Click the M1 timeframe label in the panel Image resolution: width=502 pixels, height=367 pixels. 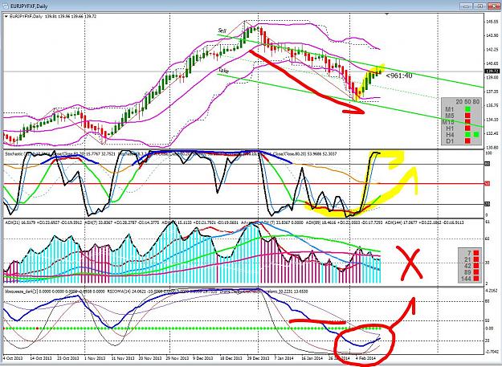tap(450, 109)
